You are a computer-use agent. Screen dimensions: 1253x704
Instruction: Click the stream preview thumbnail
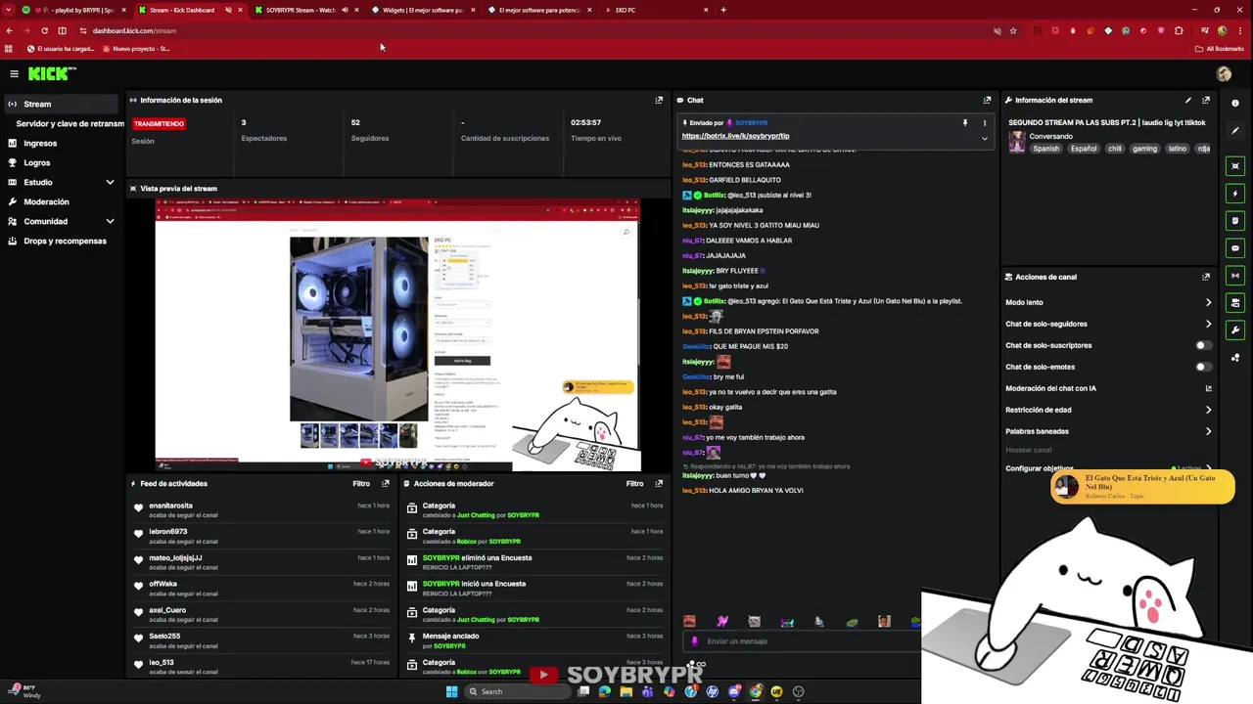point(397,334)
